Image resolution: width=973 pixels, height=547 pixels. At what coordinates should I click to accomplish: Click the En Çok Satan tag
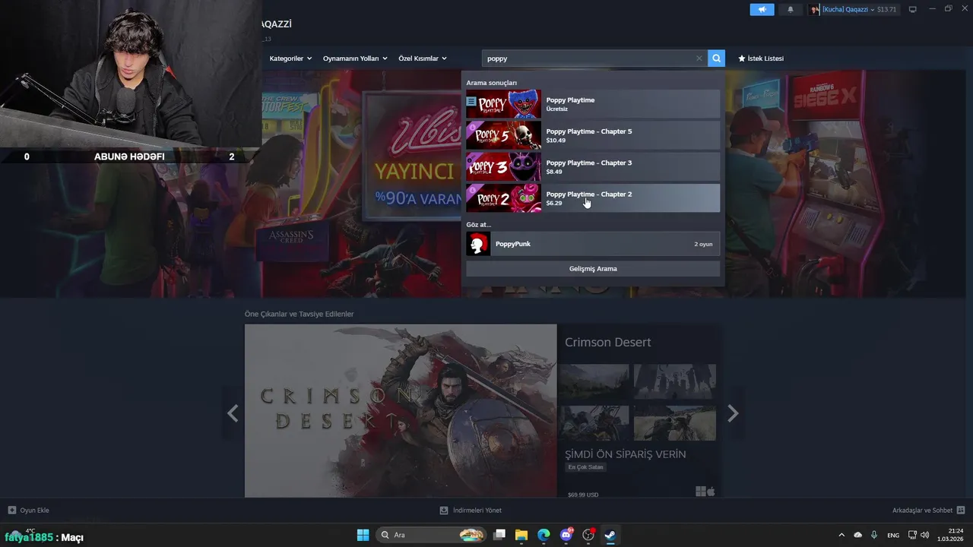coord(585,467)
